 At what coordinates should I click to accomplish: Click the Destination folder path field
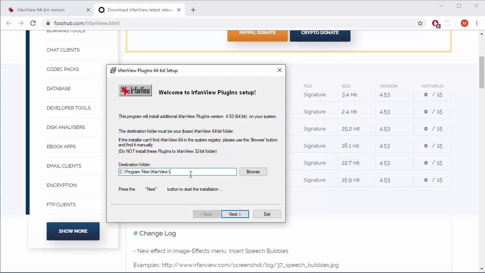pyautogui.click(x=177, y=172)
